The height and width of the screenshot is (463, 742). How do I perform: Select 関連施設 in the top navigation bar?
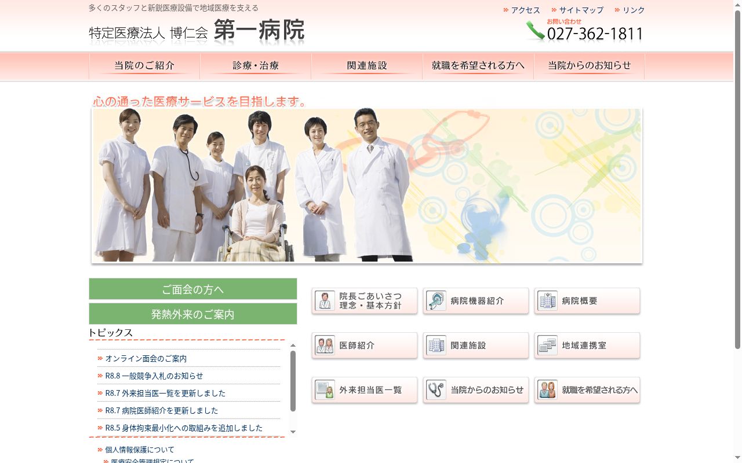click(367, 66)
